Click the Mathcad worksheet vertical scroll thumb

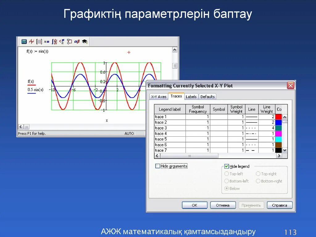pyautogui.click(x=175, y=66)
